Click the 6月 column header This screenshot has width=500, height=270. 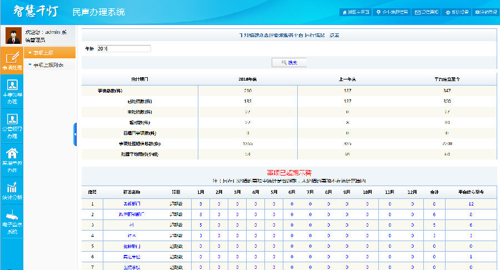(292, 192)
